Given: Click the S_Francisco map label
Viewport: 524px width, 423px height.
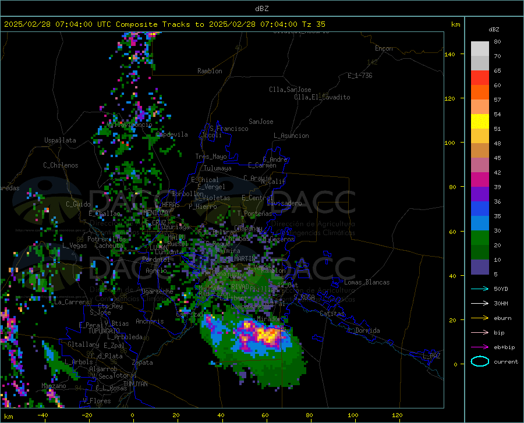Looking at the screenshot, I should [x=229, y=129].
